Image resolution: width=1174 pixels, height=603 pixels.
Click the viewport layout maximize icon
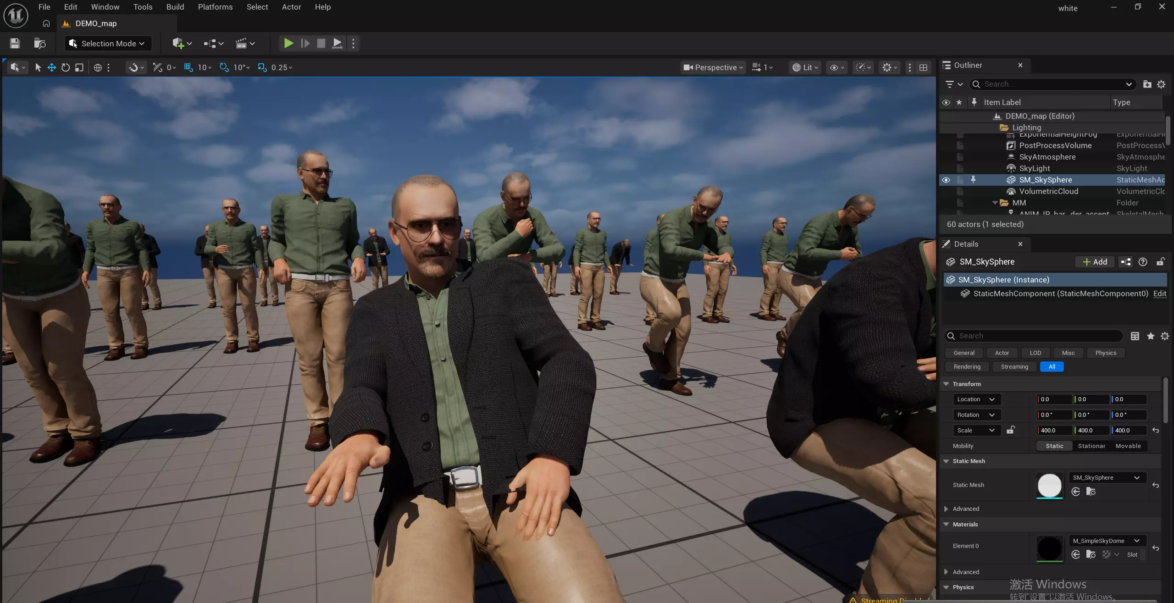(x=924, y=67)
